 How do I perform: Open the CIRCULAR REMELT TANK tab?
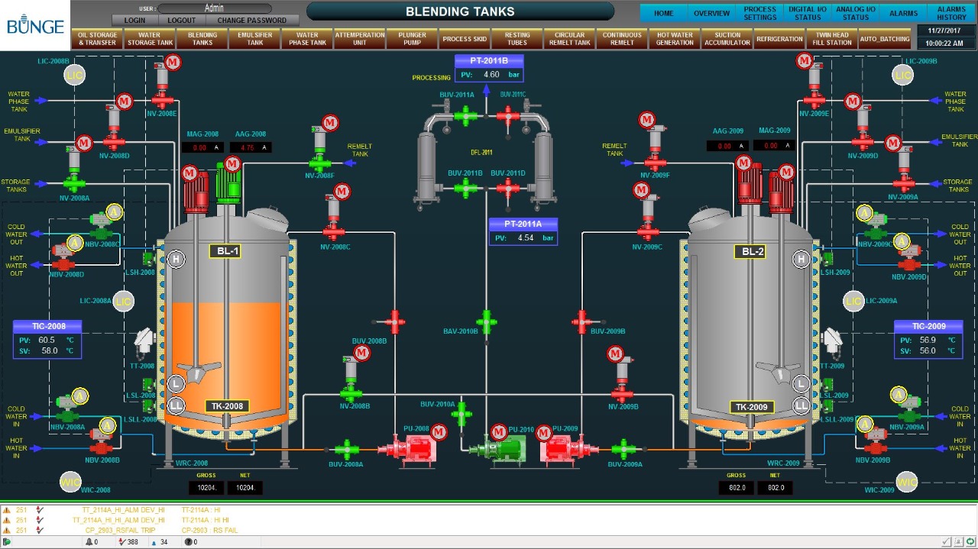click(570, 39)
